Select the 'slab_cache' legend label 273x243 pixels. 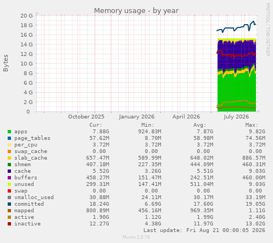point(31,158)
